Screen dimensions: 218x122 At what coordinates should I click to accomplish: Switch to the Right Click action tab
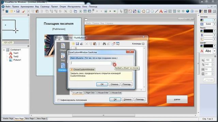pyautogui.click(x=89, y=93)
